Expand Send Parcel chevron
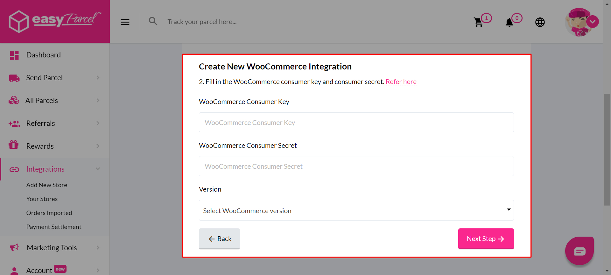The width and height of the screenshot is (611, 275). tap(98, 78)
